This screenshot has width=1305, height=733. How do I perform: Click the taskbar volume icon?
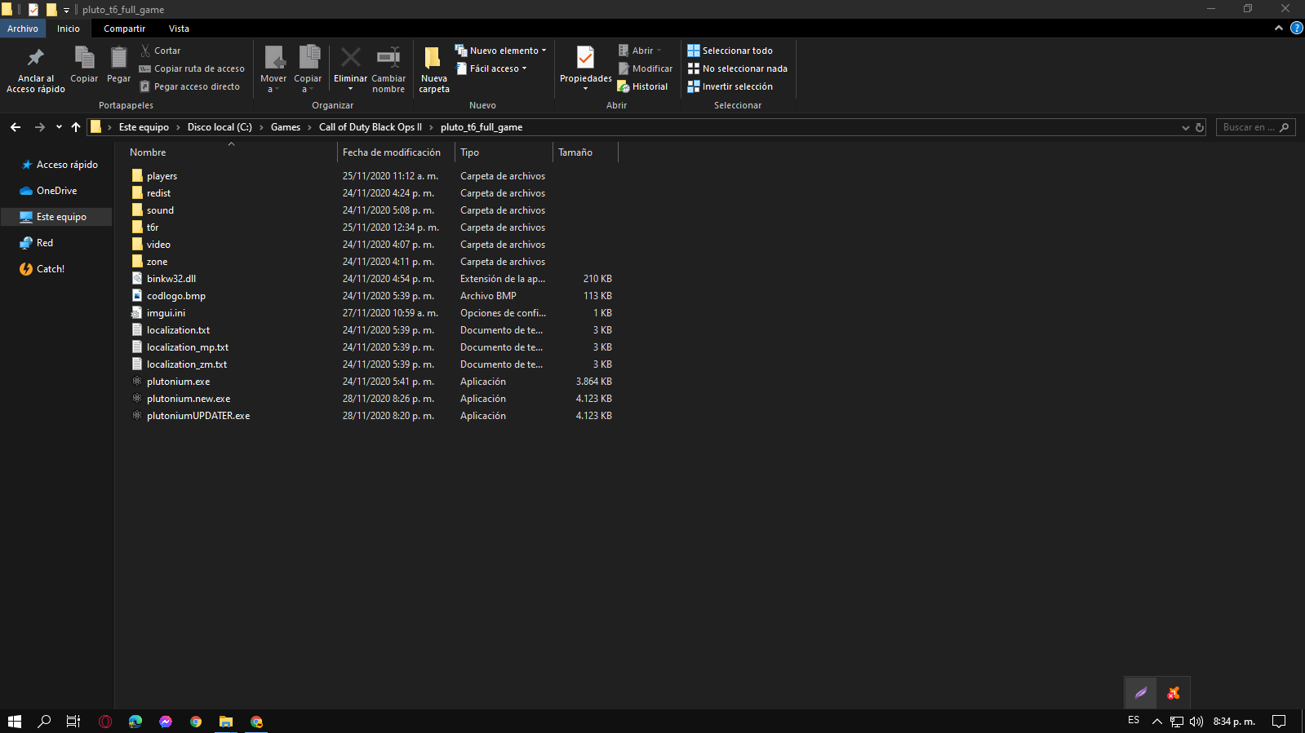(x=1196, y=722)
